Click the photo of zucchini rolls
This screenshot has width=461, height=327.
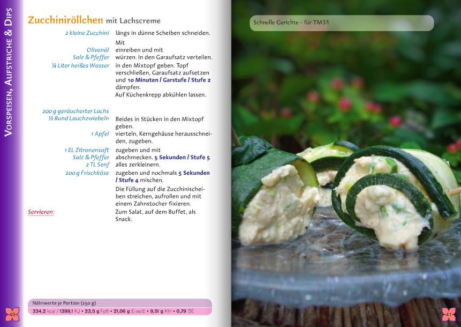tap(346, 163)
